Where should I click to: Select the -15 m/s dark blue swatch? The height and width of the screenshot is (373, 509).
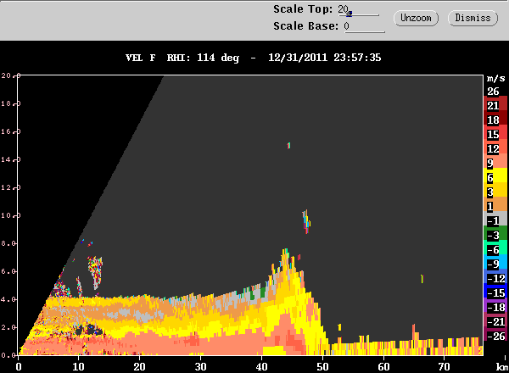pyautogui.click(x=495, y=290)
